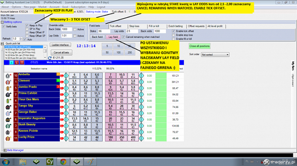Switch to the Stop loss tab
This screenshot has width=297, height=166.
[x=134, y=26]
